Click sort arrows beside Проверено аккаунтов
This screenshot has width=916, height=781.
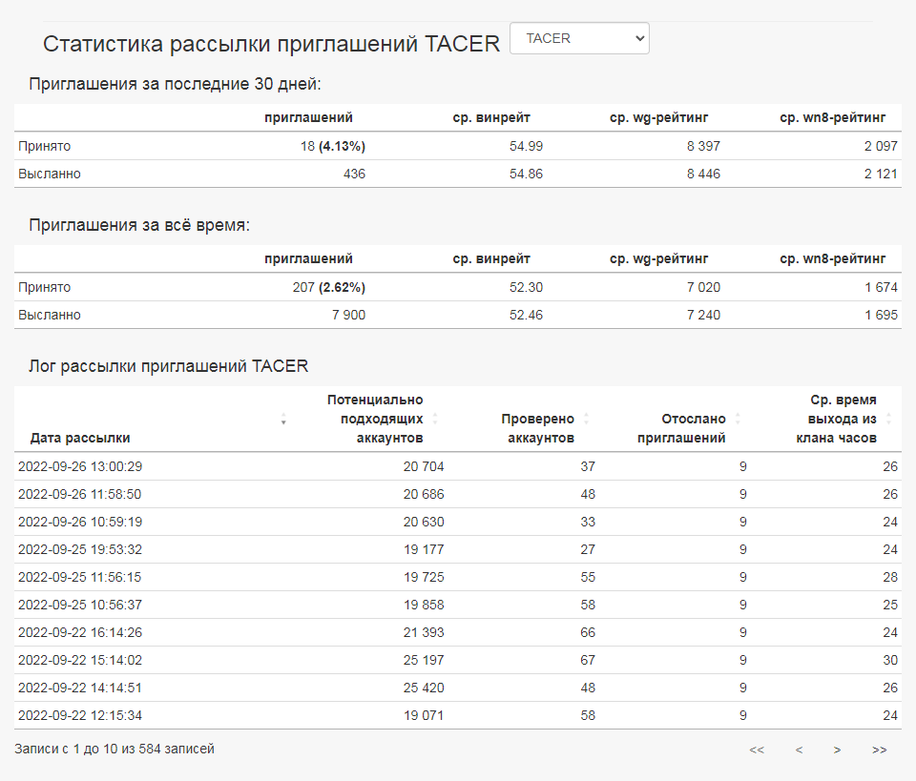[x=586, y=419]
